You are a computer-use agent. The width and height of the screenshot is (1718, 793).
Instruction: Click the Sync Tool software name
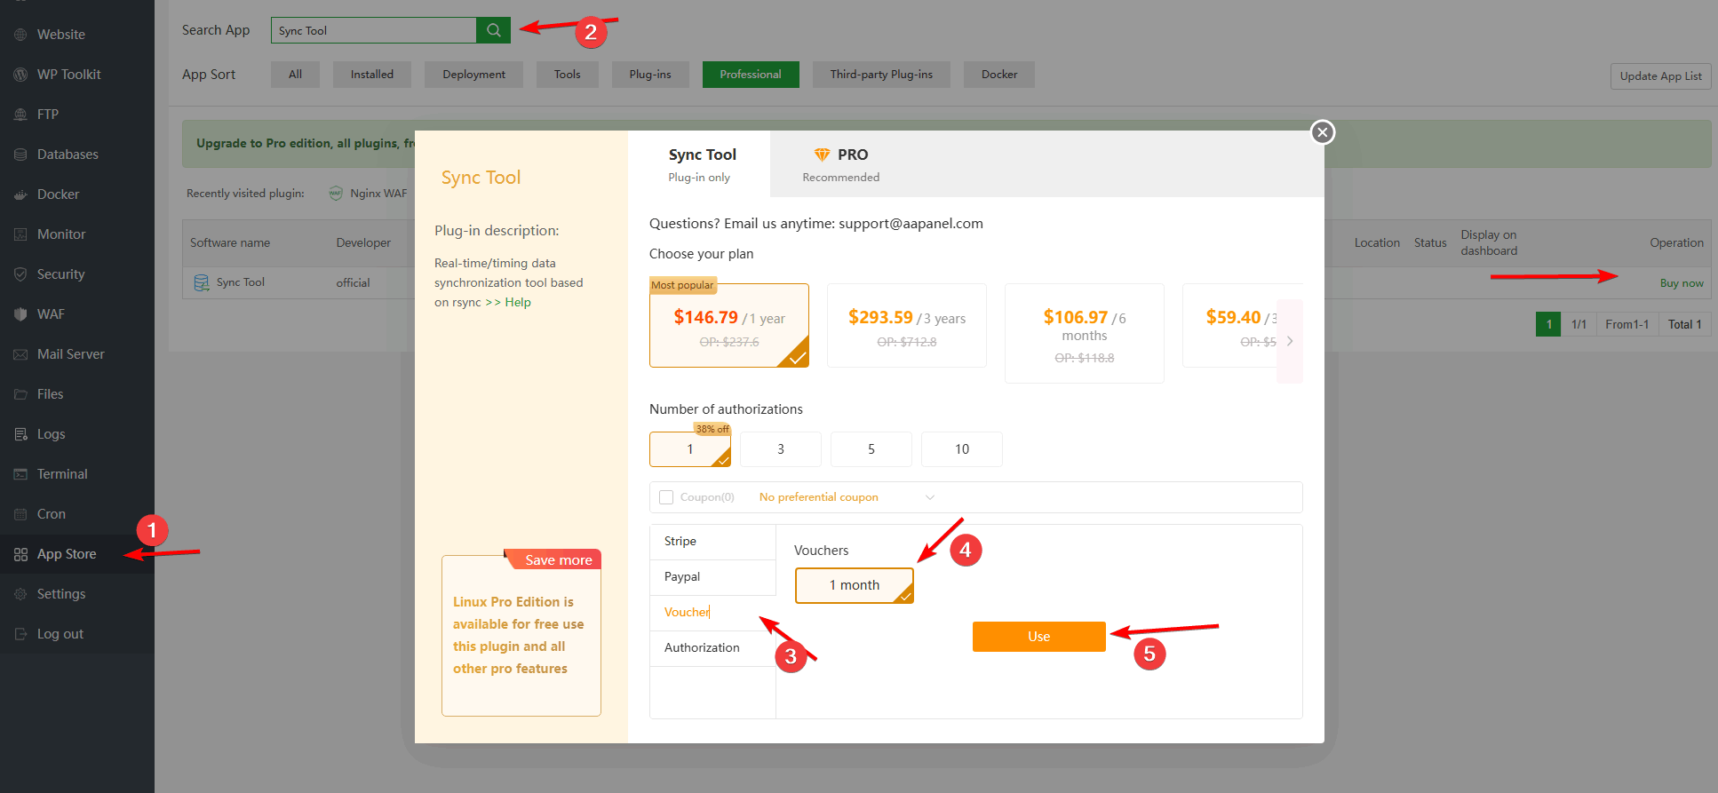(x=241, y=282)
